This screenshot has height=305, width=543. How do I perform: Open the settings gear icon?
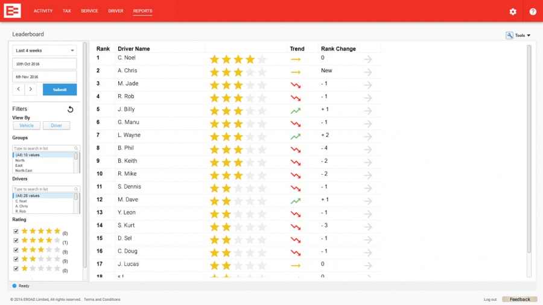(513, 11)
